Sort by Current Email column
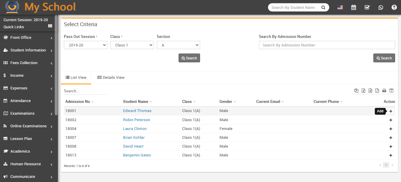Screen dimensions: 401x182 pos(270,101)
